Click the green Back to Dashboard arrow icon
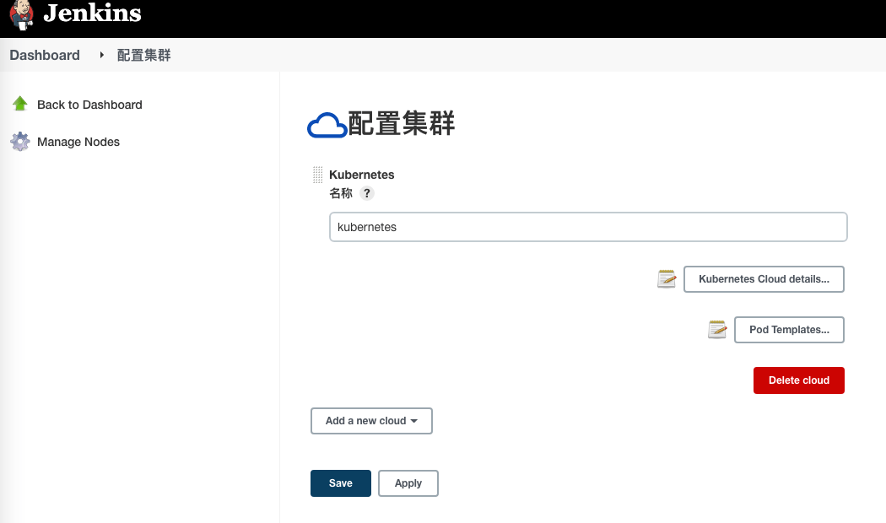 (x=20, y=104)
